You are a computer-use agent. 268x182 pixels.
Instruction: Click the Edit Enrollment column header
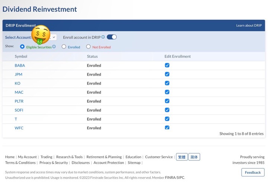tap(178, 57)
